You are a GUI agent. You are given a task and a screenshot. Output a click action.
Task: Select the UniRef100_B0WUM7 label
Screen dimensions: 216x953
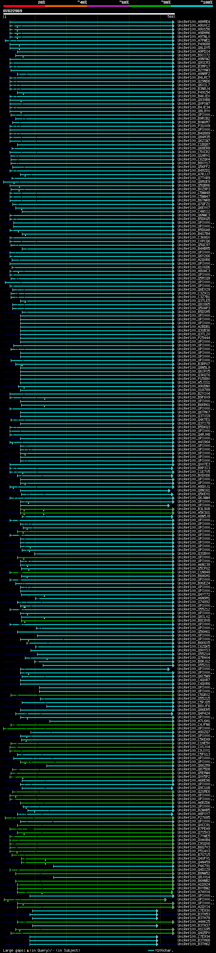(194, 122)
